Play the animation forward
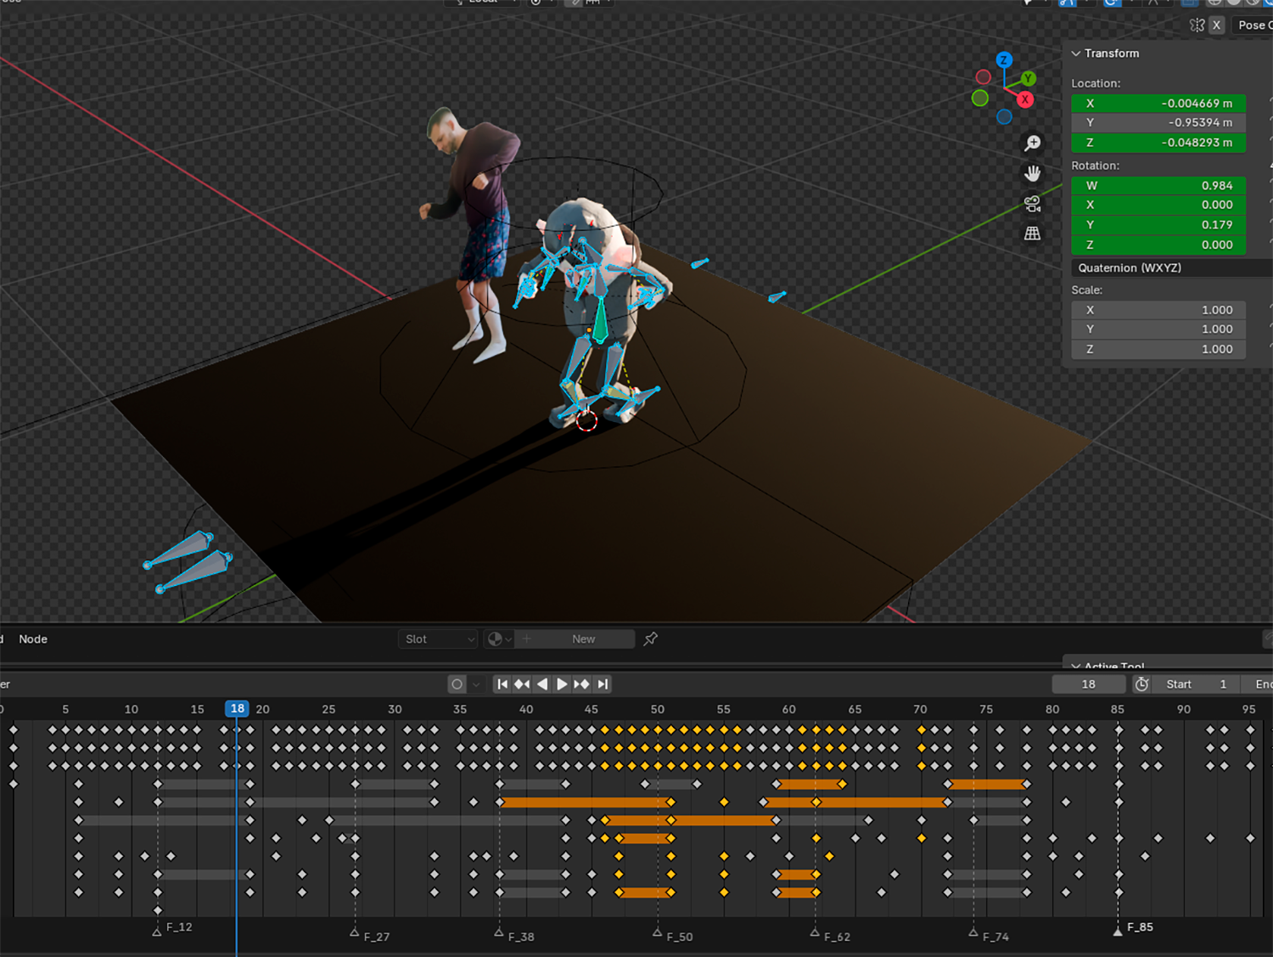Screen dimensions: 1273x957 click(562, 684)
